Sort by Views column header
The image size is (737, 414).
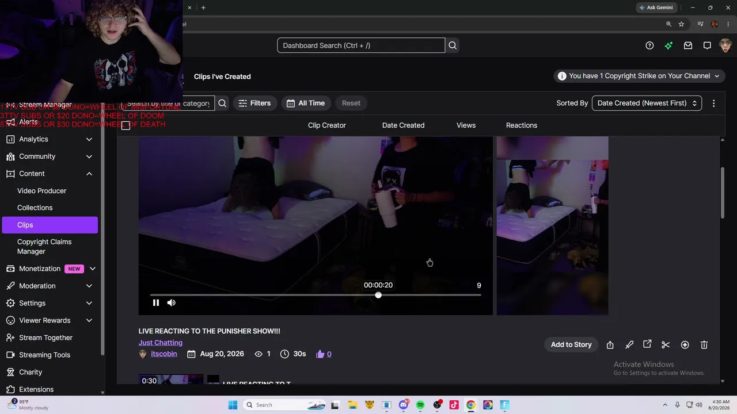coord(466,125)
